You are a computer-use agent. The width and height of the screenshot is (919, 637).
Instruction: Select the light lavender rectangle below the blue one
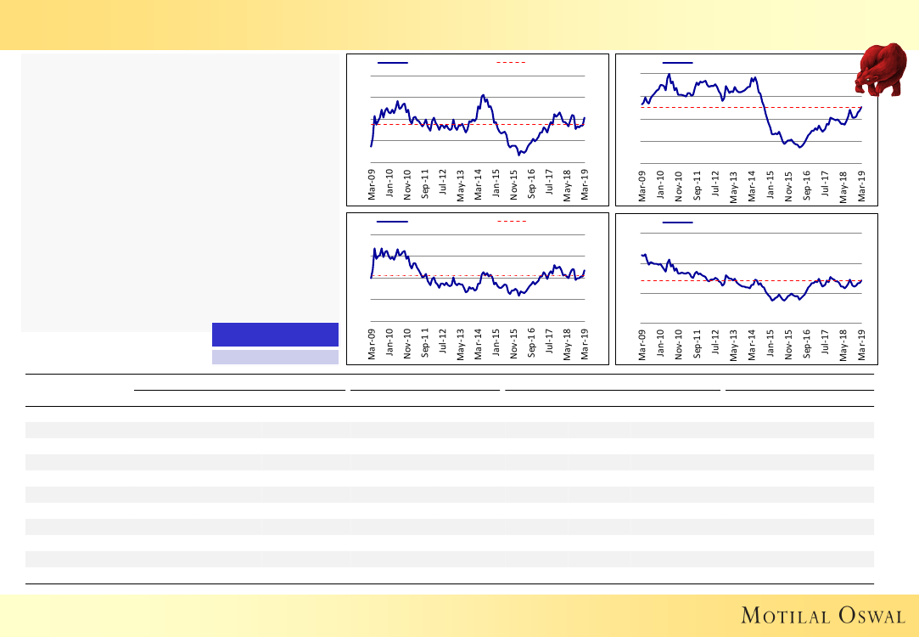coord(275,357)
